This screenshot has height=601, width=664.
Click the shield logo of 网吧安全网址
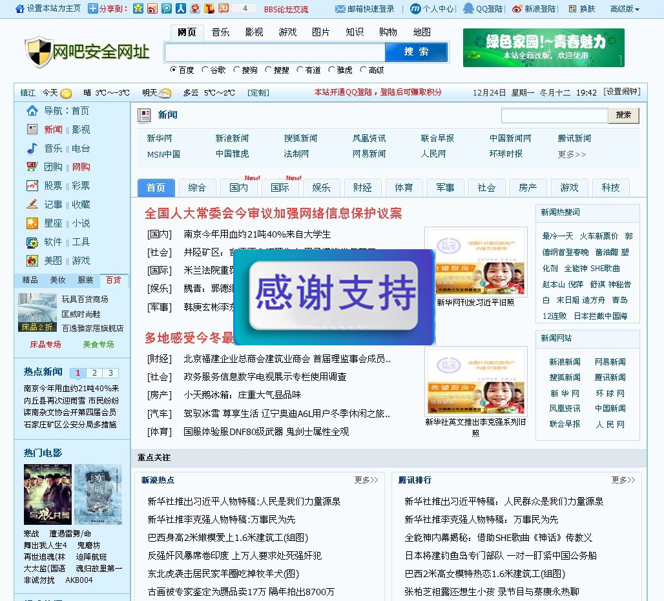tap(39, 52)
